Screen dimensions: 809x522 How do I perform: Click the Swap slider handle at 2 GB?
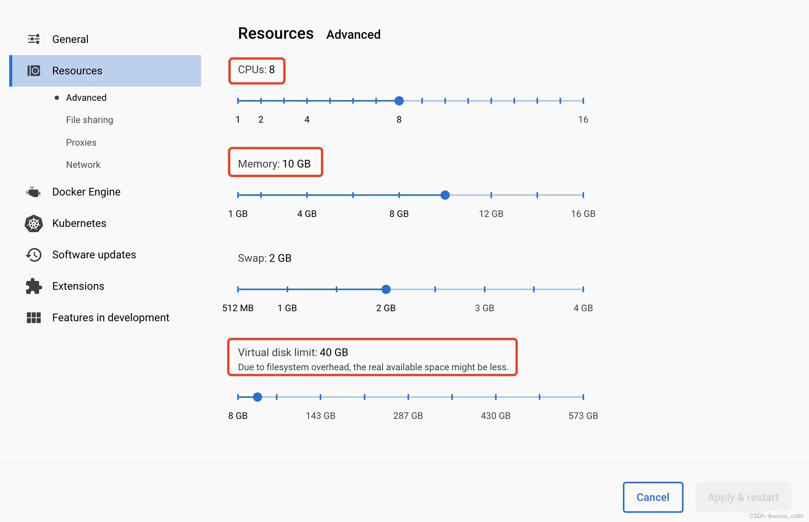386,289
